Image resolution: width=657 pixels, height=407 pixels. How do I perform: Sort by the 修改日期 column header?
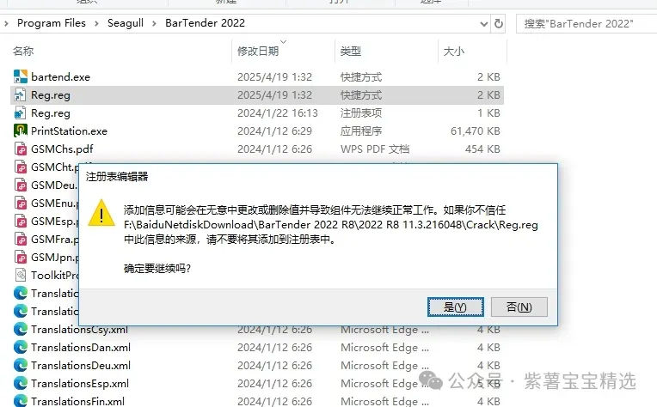[258, 51]
